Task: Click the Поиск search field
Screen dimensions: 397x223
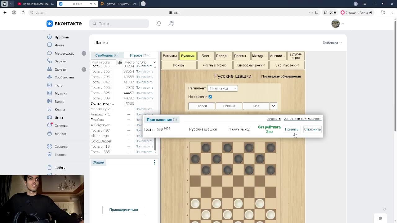Action: 119,24
